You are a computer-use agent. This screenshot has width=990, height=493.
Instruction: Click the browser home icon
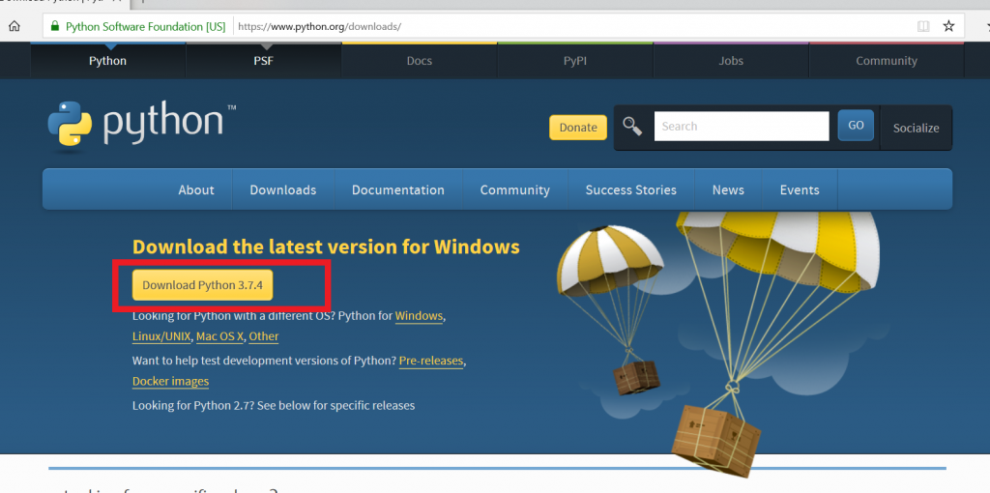[x=14, y=26]
